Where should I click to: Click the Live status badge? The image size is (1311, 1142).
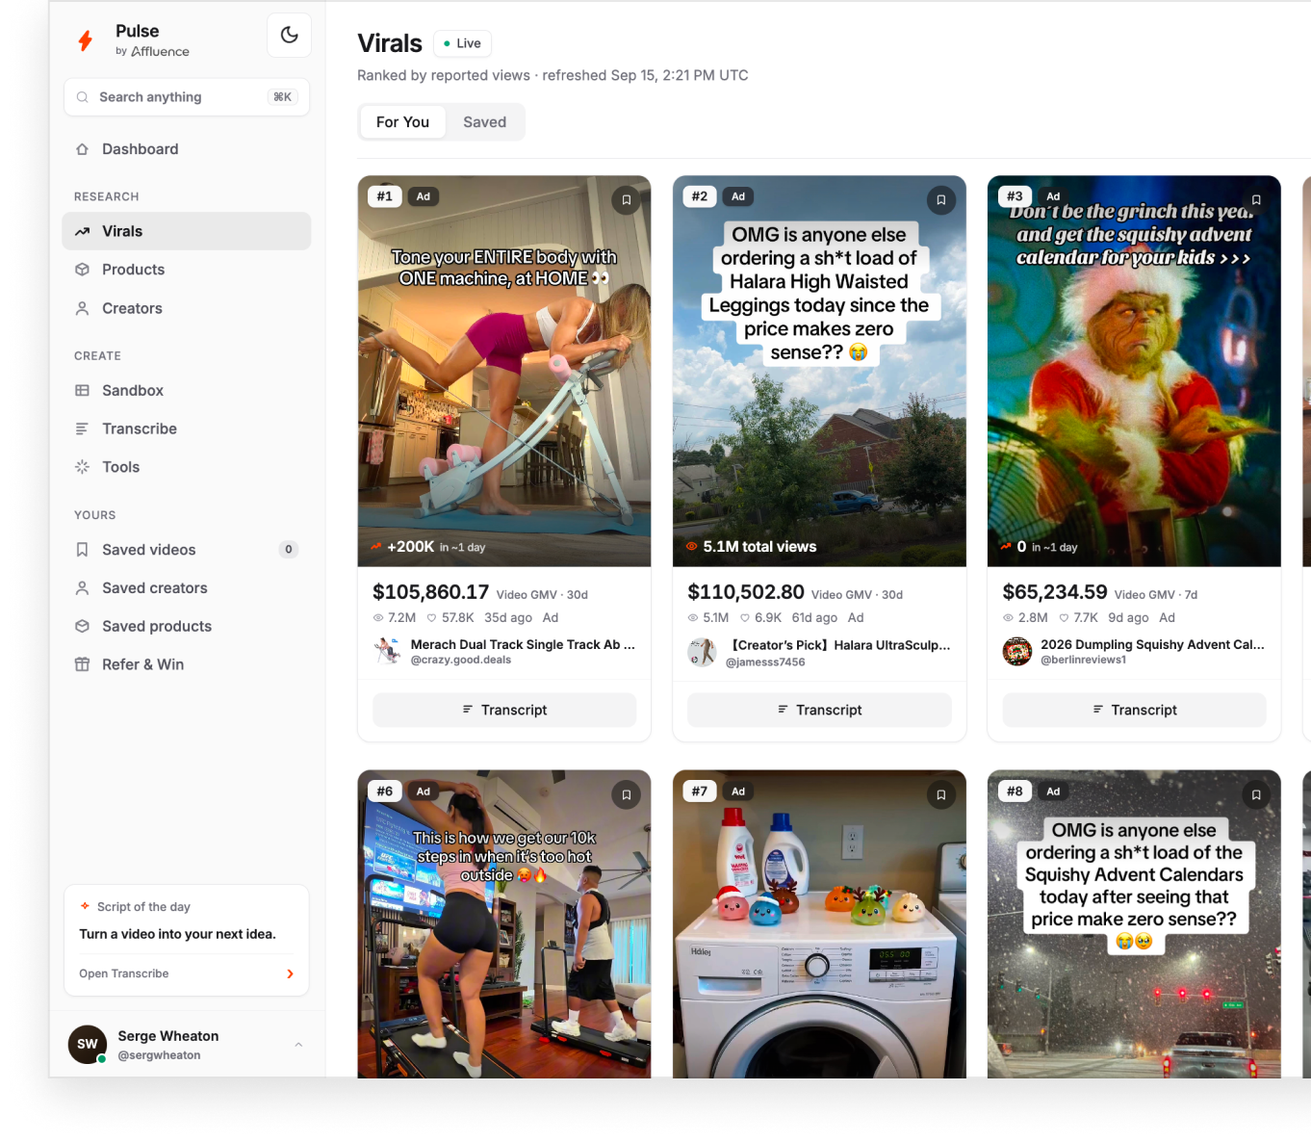point(463,43)
